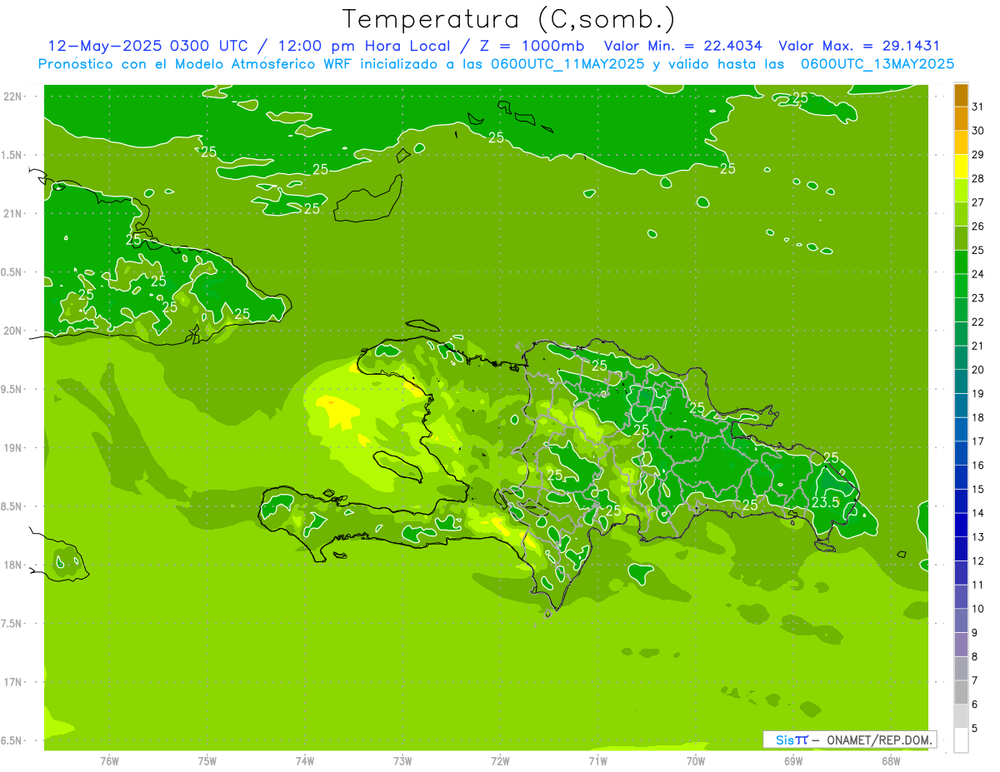Screen dimensions: 1000x772
Task: Click the longitude axis label '68W'
Action: coord(891,761)
